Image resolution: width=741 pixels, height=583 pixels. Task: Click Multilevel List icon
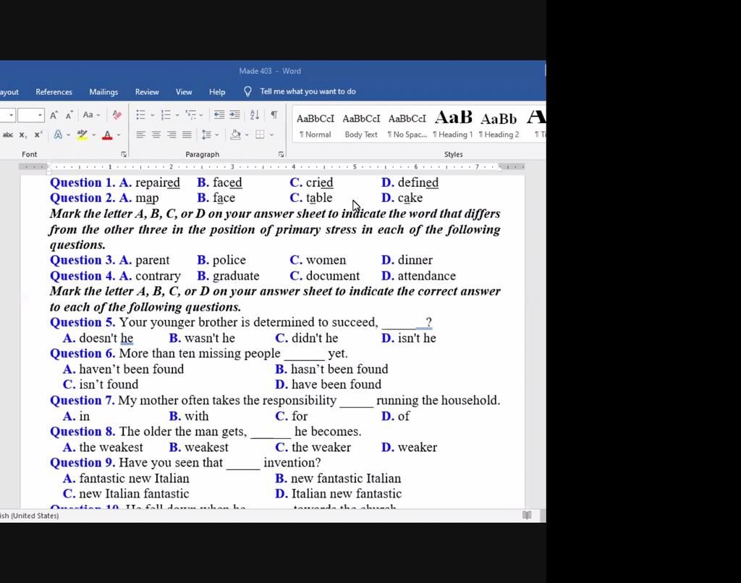coord(190,115)
